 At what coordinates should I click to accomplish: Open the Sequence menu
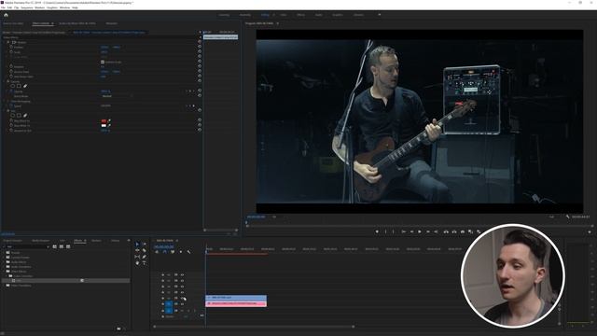[27, 7]
